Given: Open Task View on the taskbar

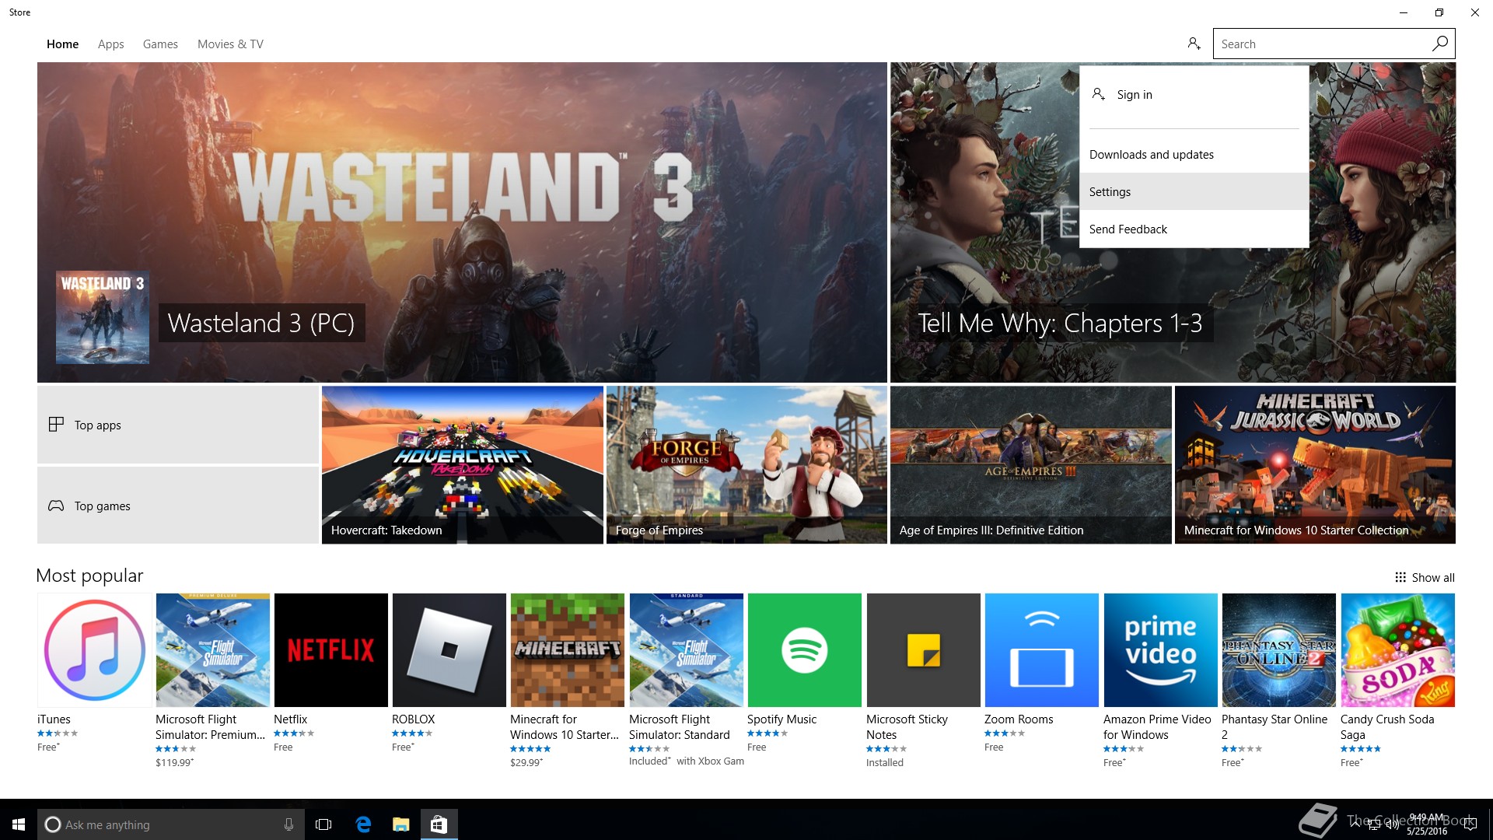Looking at the screenshot, I should pyautogui.click(x=323, y=824).
